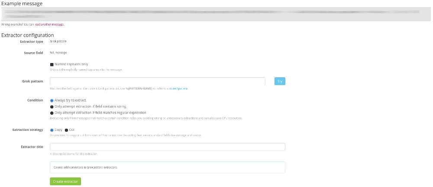Select extraction if field matches regular expression
The height and width of the screenshot is (187, 433).
(x=52, y=112)
